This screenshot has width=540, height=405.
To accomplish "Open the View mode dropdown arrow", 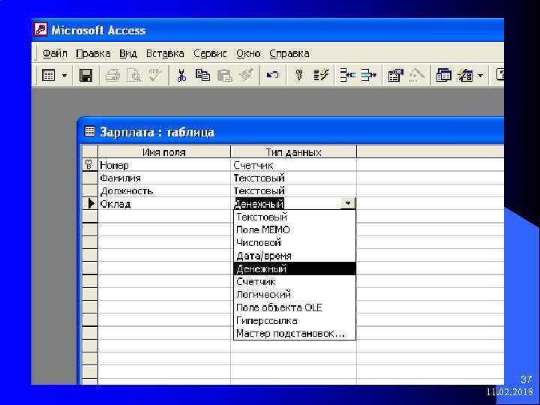I will pyautogui.click(x=64, y=75).
